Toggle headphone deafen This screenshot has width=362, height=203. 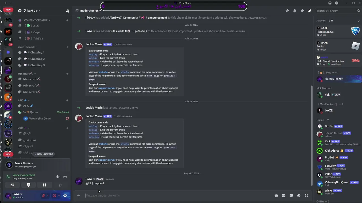pyautogui.click(x=54, y=196)
